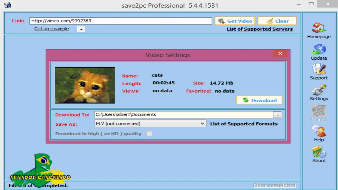This screenshot has height=190, width=338.
Task: Open the About icon
Action: click(x=319, y=152)
